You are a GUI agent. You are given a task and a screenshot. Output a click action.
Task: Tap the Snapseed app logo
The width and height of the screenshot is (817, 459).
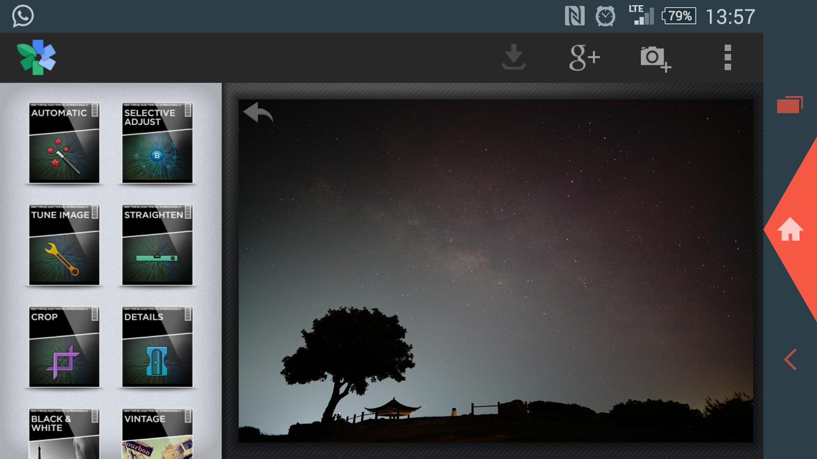[36, 57]
